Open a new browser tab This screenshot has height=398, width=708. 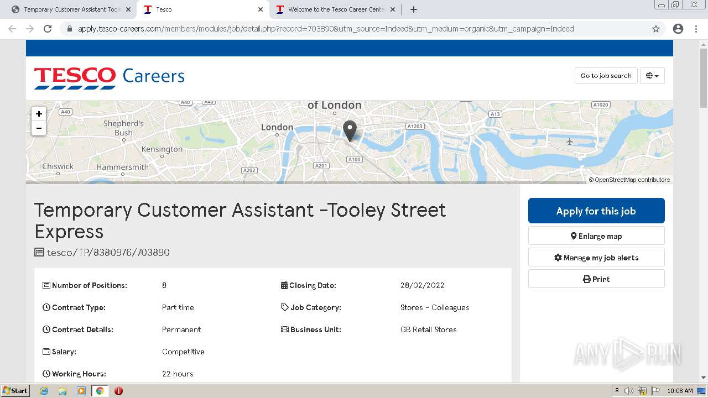(x=414, y=9)
